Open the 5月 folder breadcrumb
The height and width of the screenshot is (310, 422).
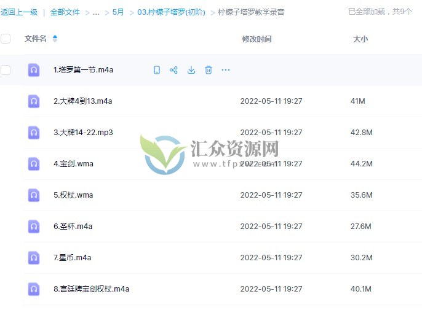tap(118, 12)
